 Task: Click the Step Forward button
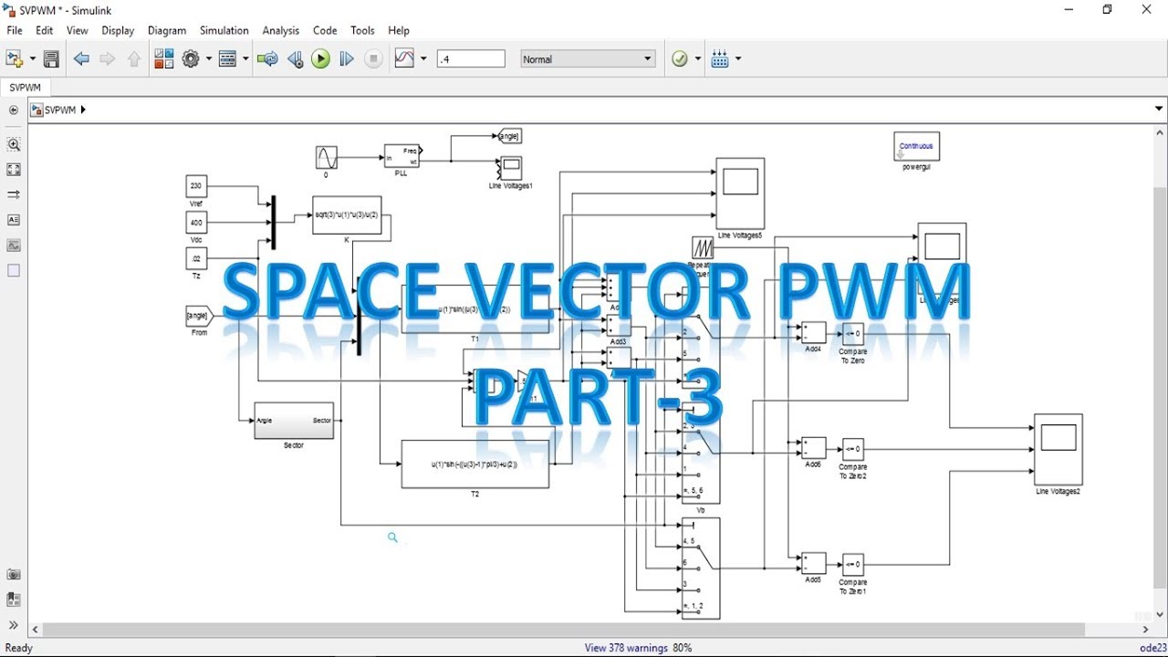(347, 59)
